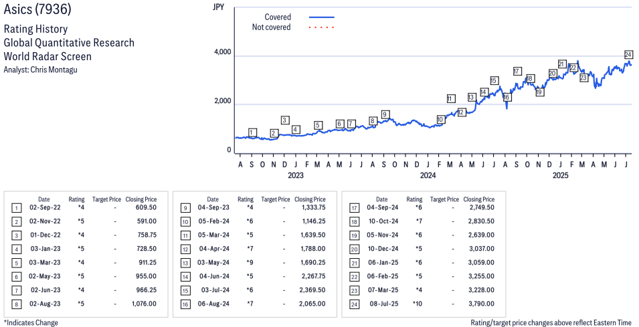Click the 2023 year label
Image resolution: width=639 pixels, height=327 pixels.
(x=296, y=175)
